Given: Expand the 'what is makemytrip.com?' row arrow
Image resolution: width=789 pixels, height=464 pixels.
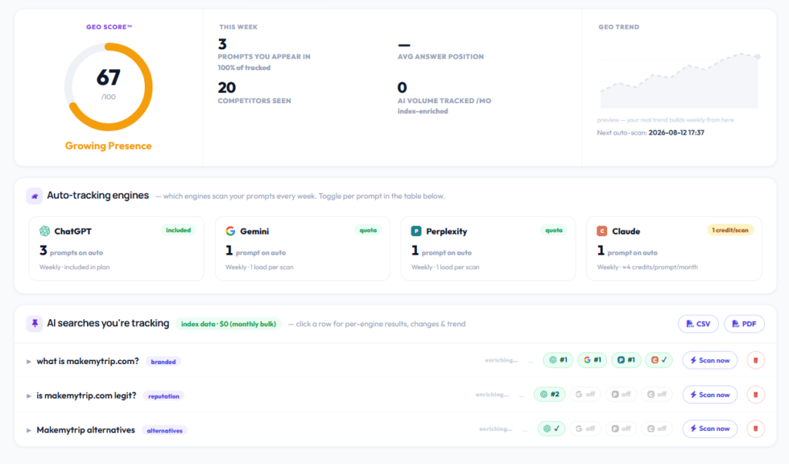Looking at the screenshot, I should 29,362.
